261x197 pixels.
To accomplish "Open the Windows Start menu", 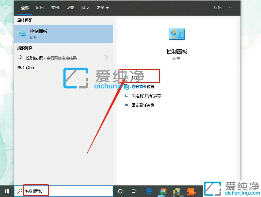I will [7, 191].
